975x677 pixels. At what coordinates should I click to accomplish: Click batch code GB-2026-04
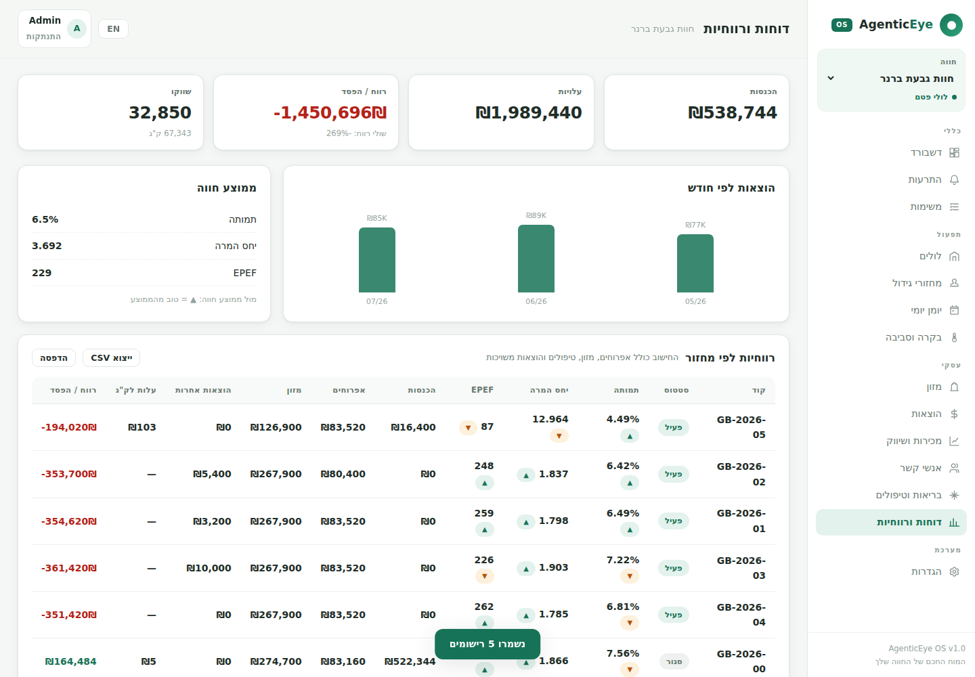(x=741, y=615)
